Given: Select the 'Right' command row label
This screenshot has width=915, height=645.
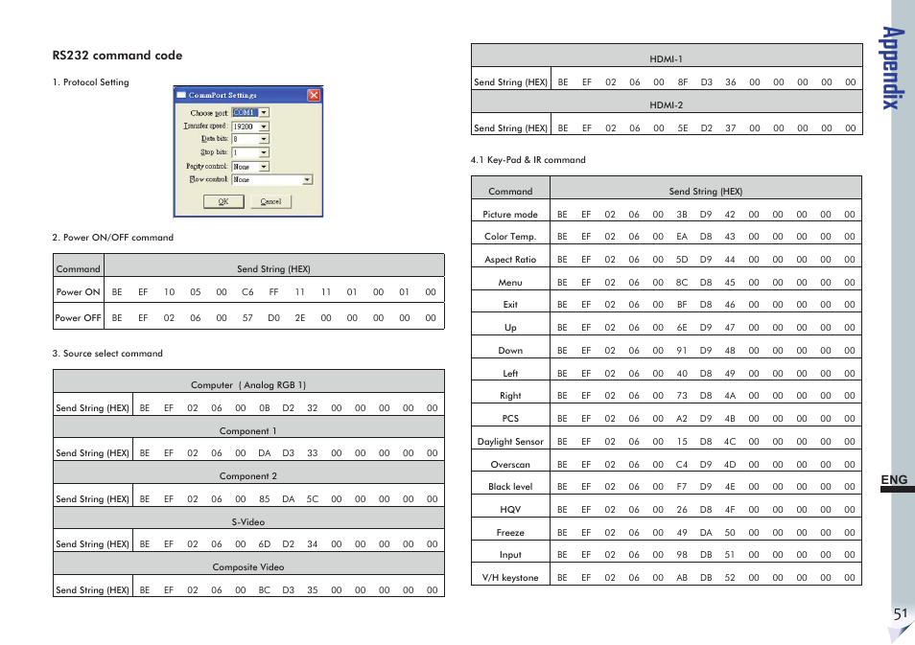Looking at the screenshot, I should click(510, 396).
